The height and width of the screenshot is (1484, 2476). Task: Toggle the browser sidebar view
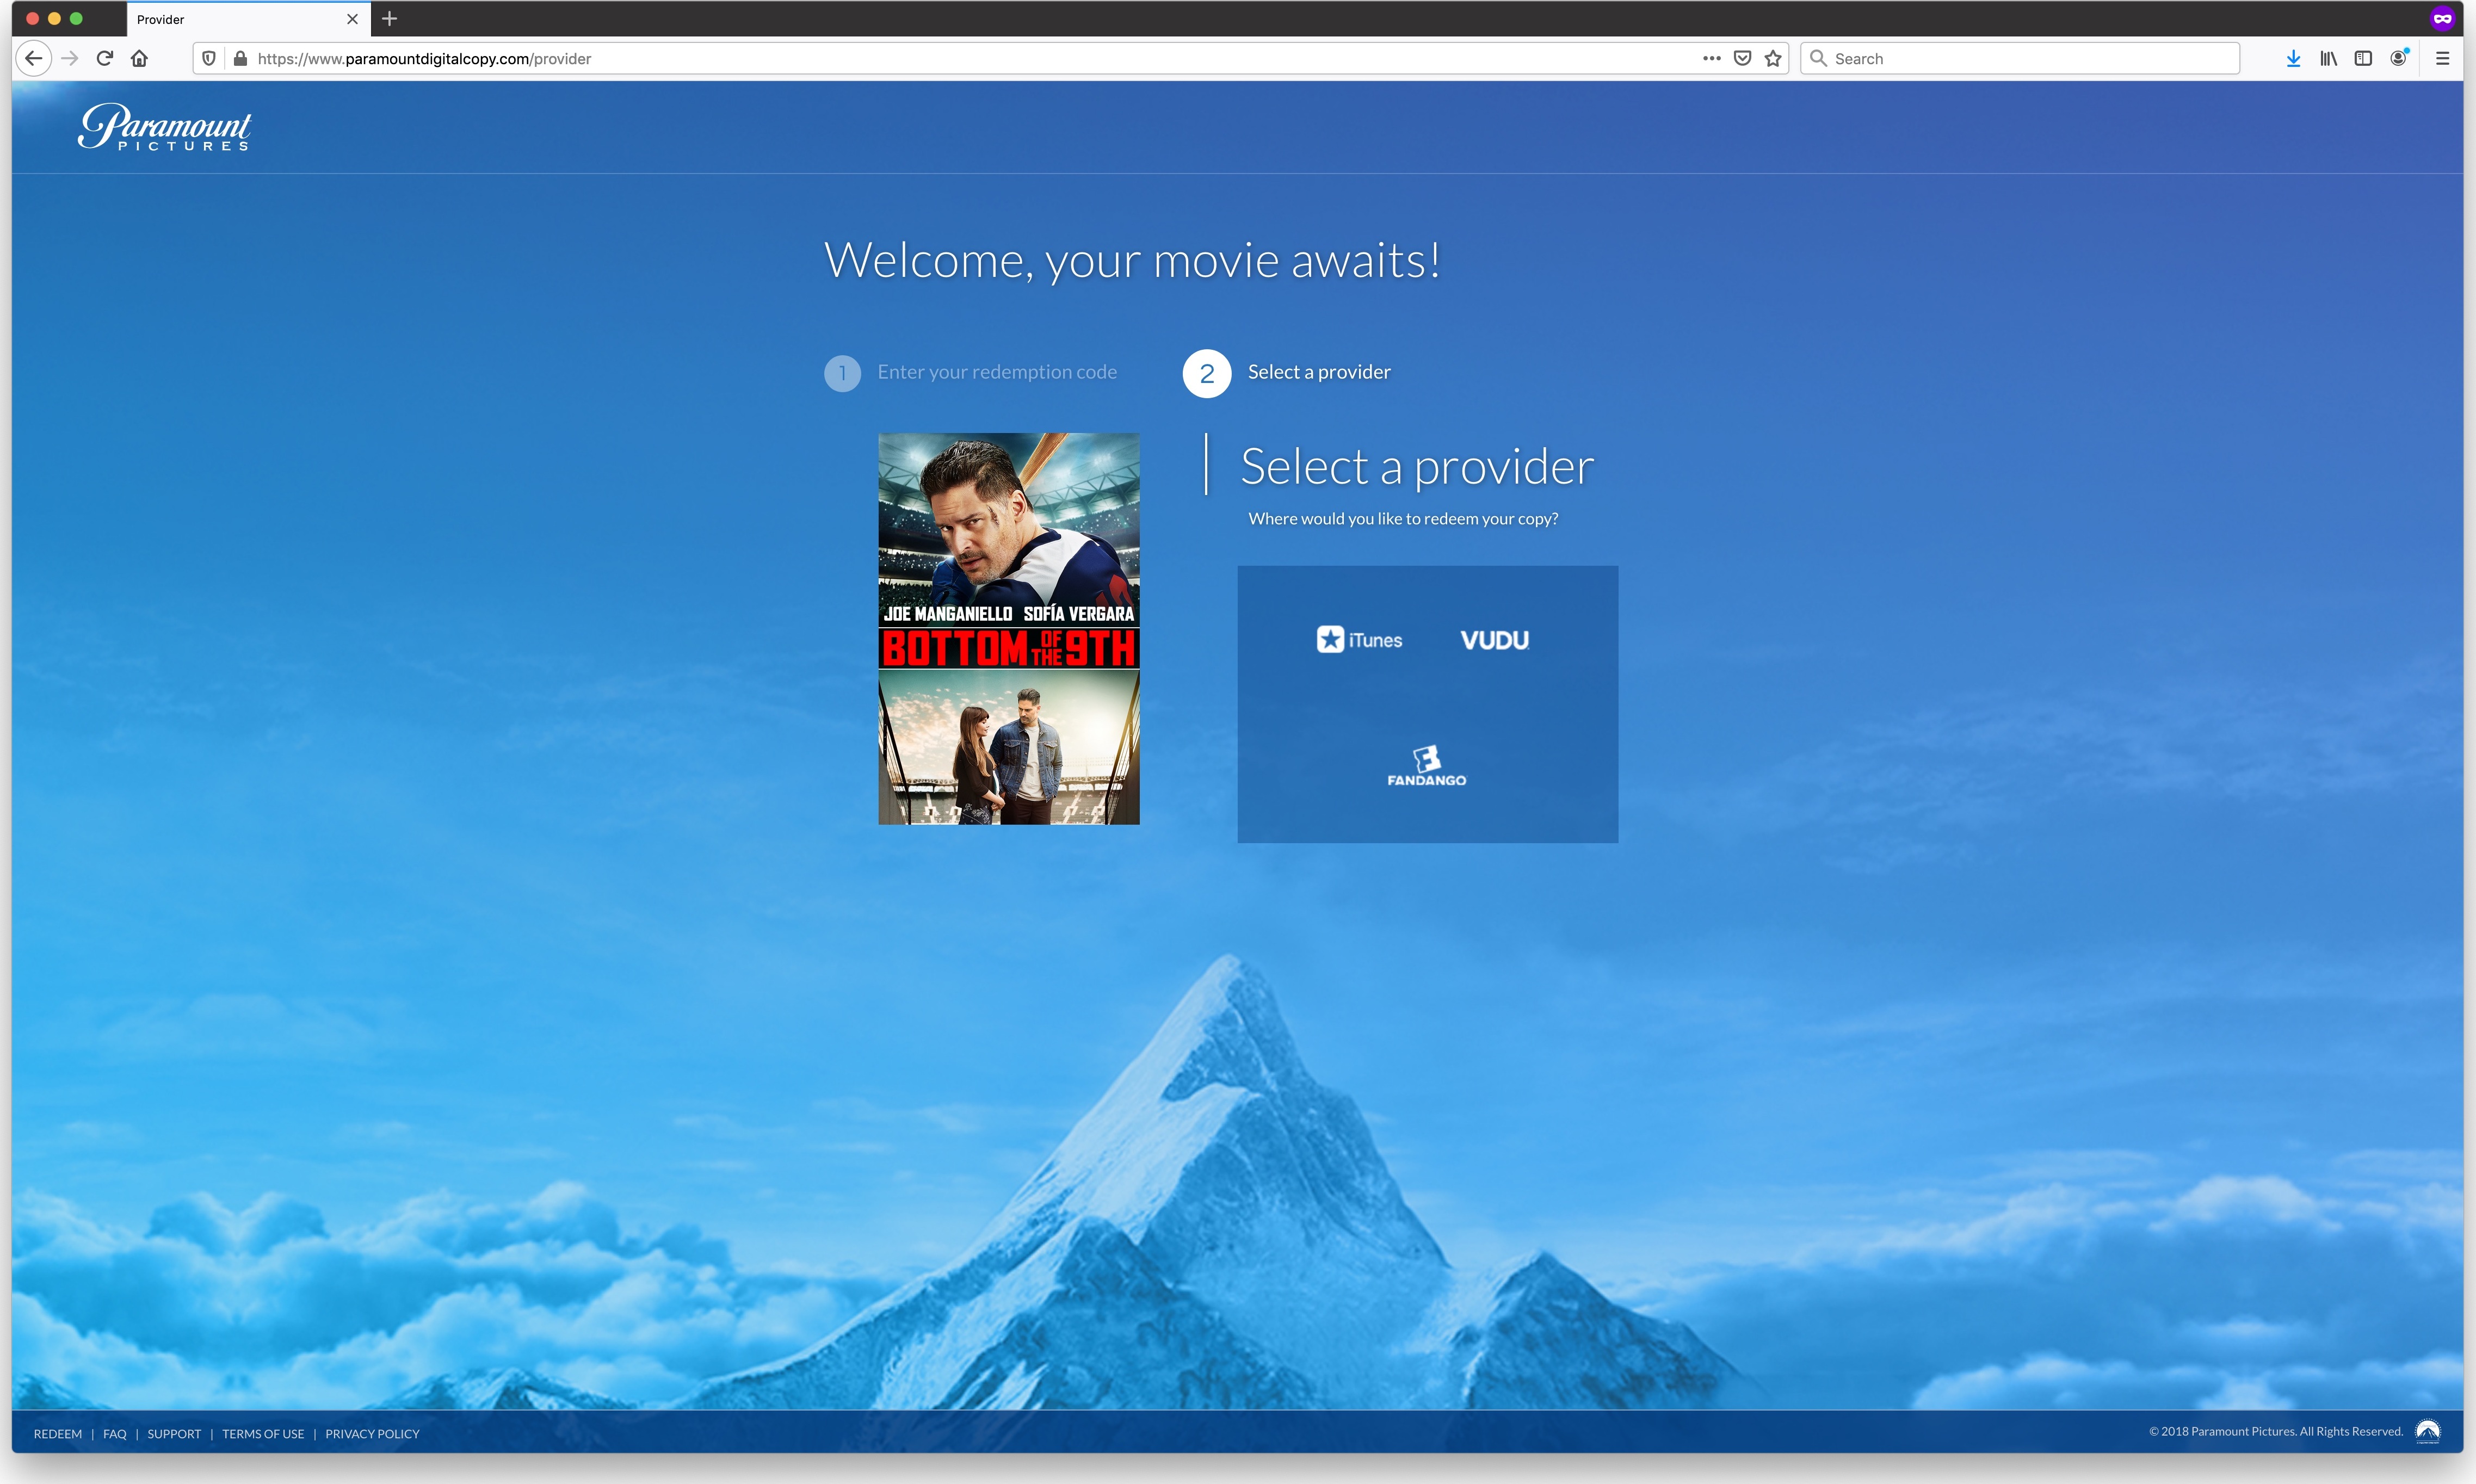2363,58
